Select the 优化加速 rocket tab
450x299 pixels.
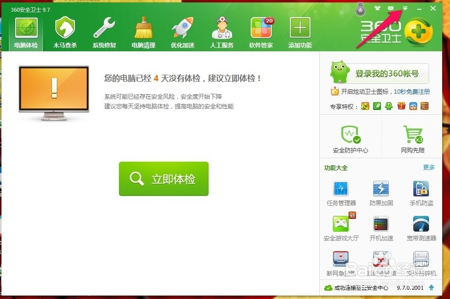(x=183, y=33)
